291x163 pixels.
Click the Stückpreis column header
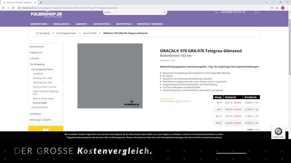[233, 97]
